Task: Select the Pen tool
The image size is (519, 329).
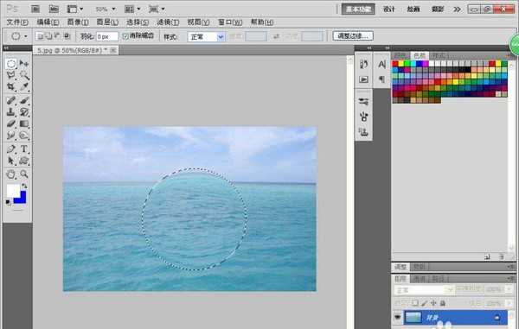Action: click(x=11, y=149)
